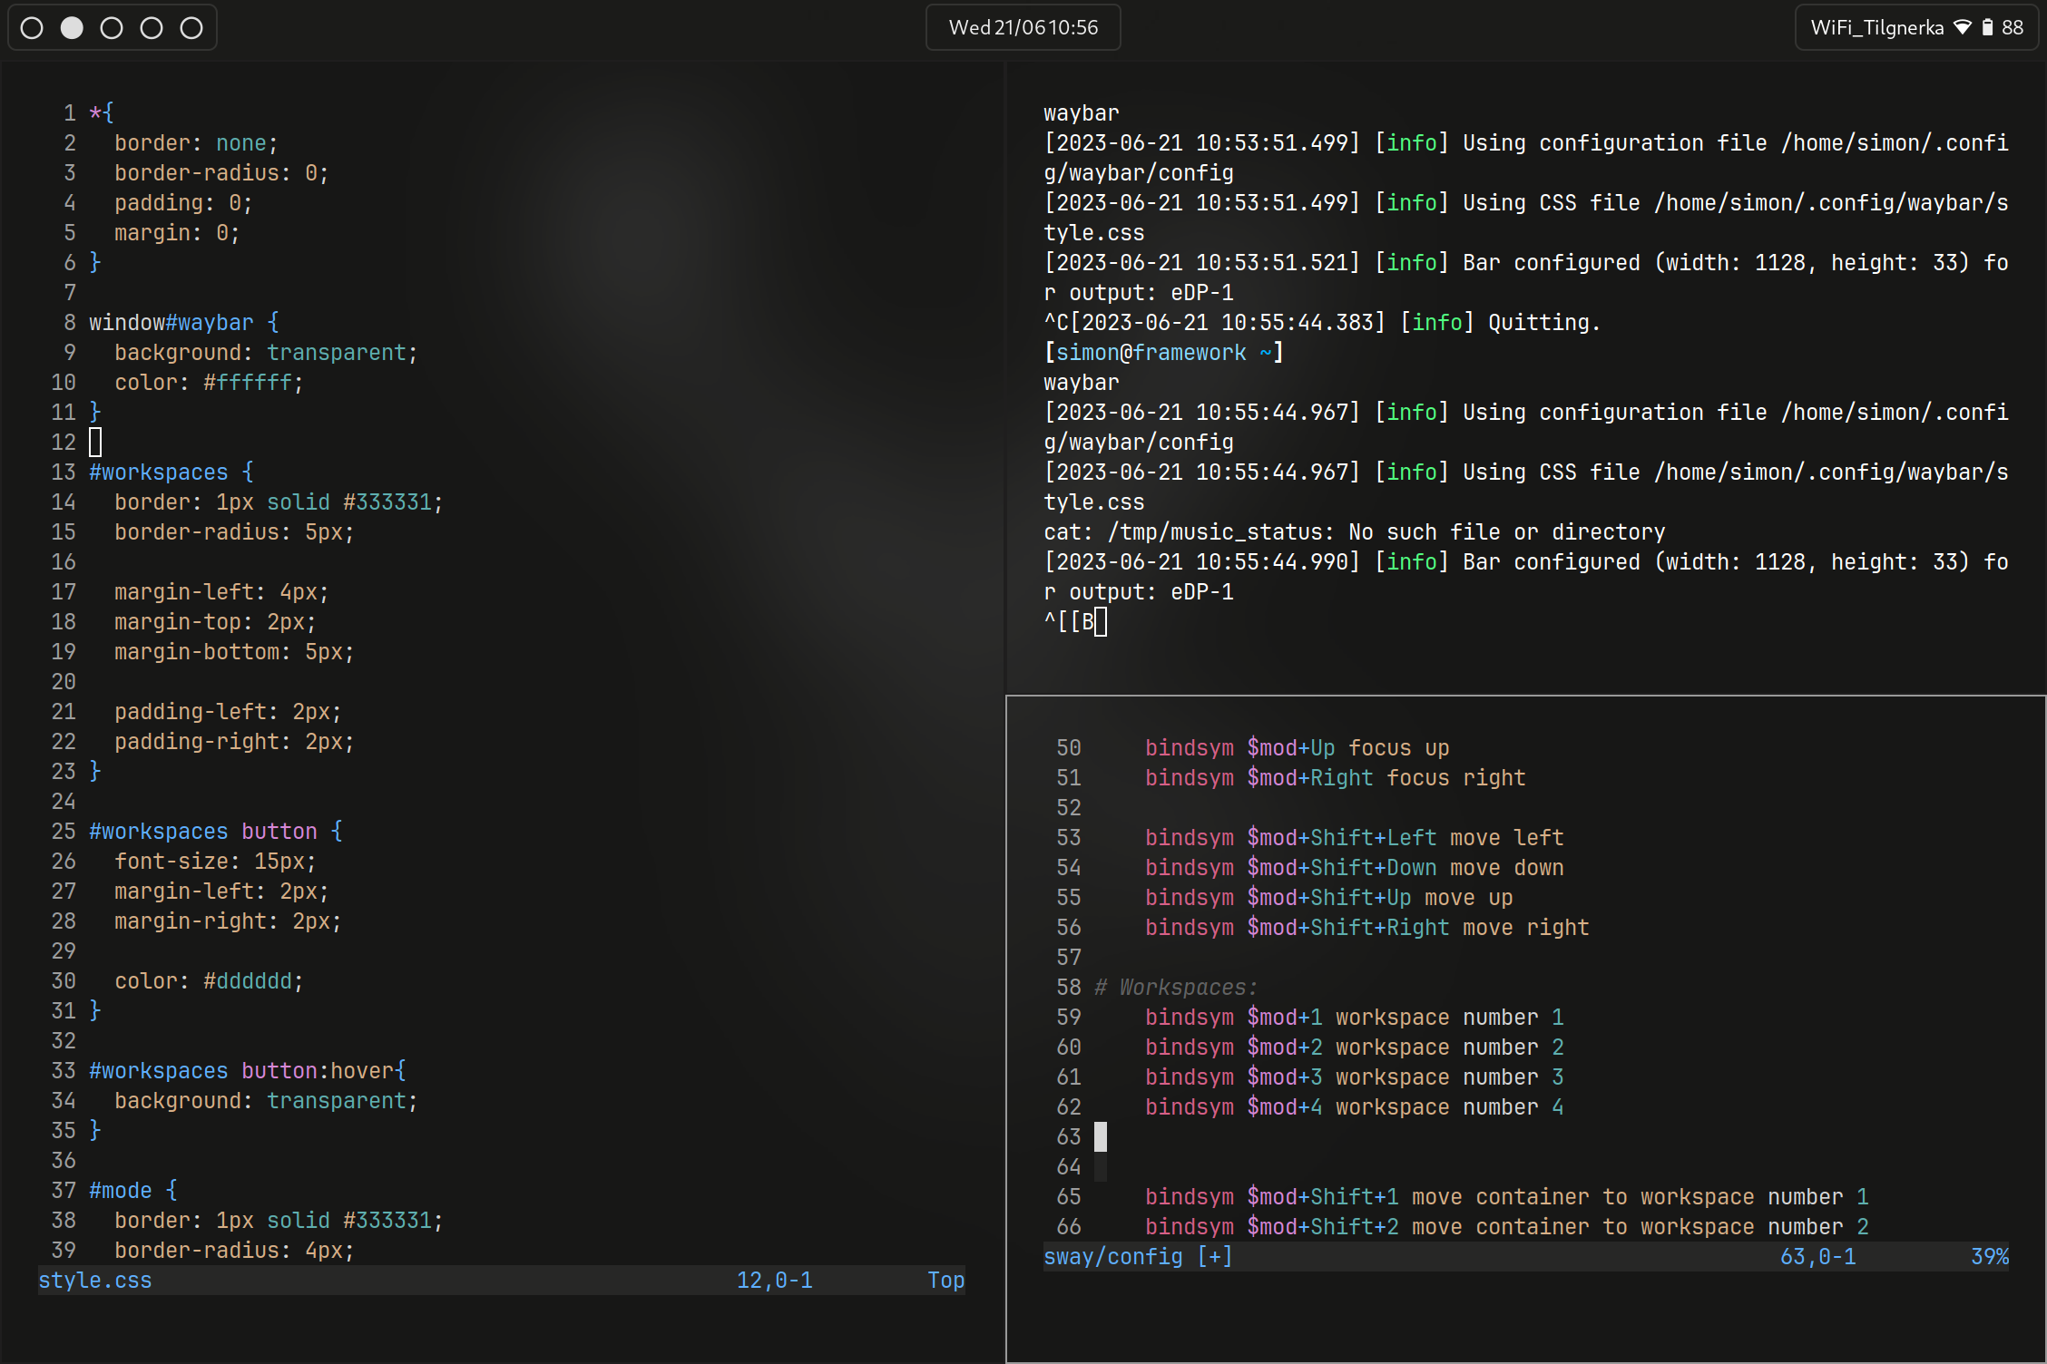The width and height of the screenshot is (2047, 1364).
Task: Click the terminal cursor after '^[[B'
Action: pos(1101,622)
